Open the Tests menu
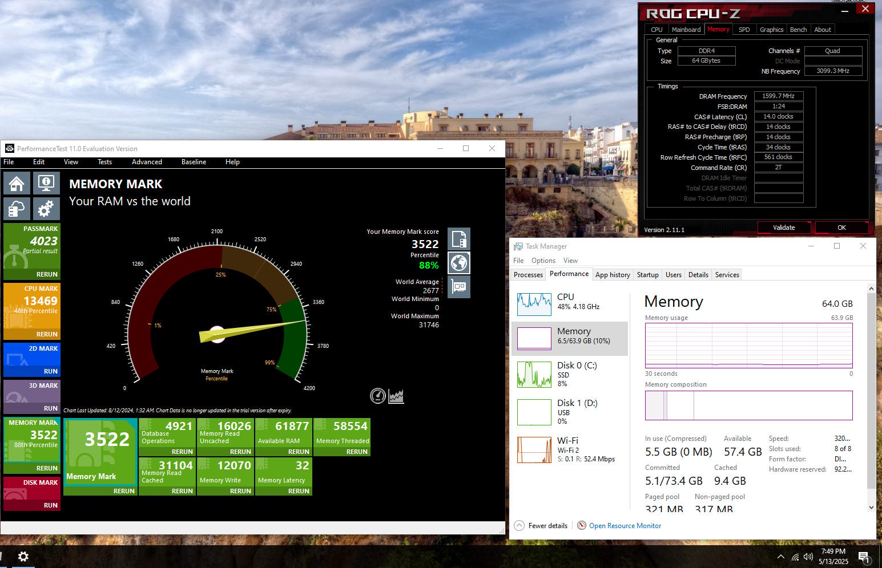Image resolution: width=882 pixels, height=568 pixels. point(104,162)
